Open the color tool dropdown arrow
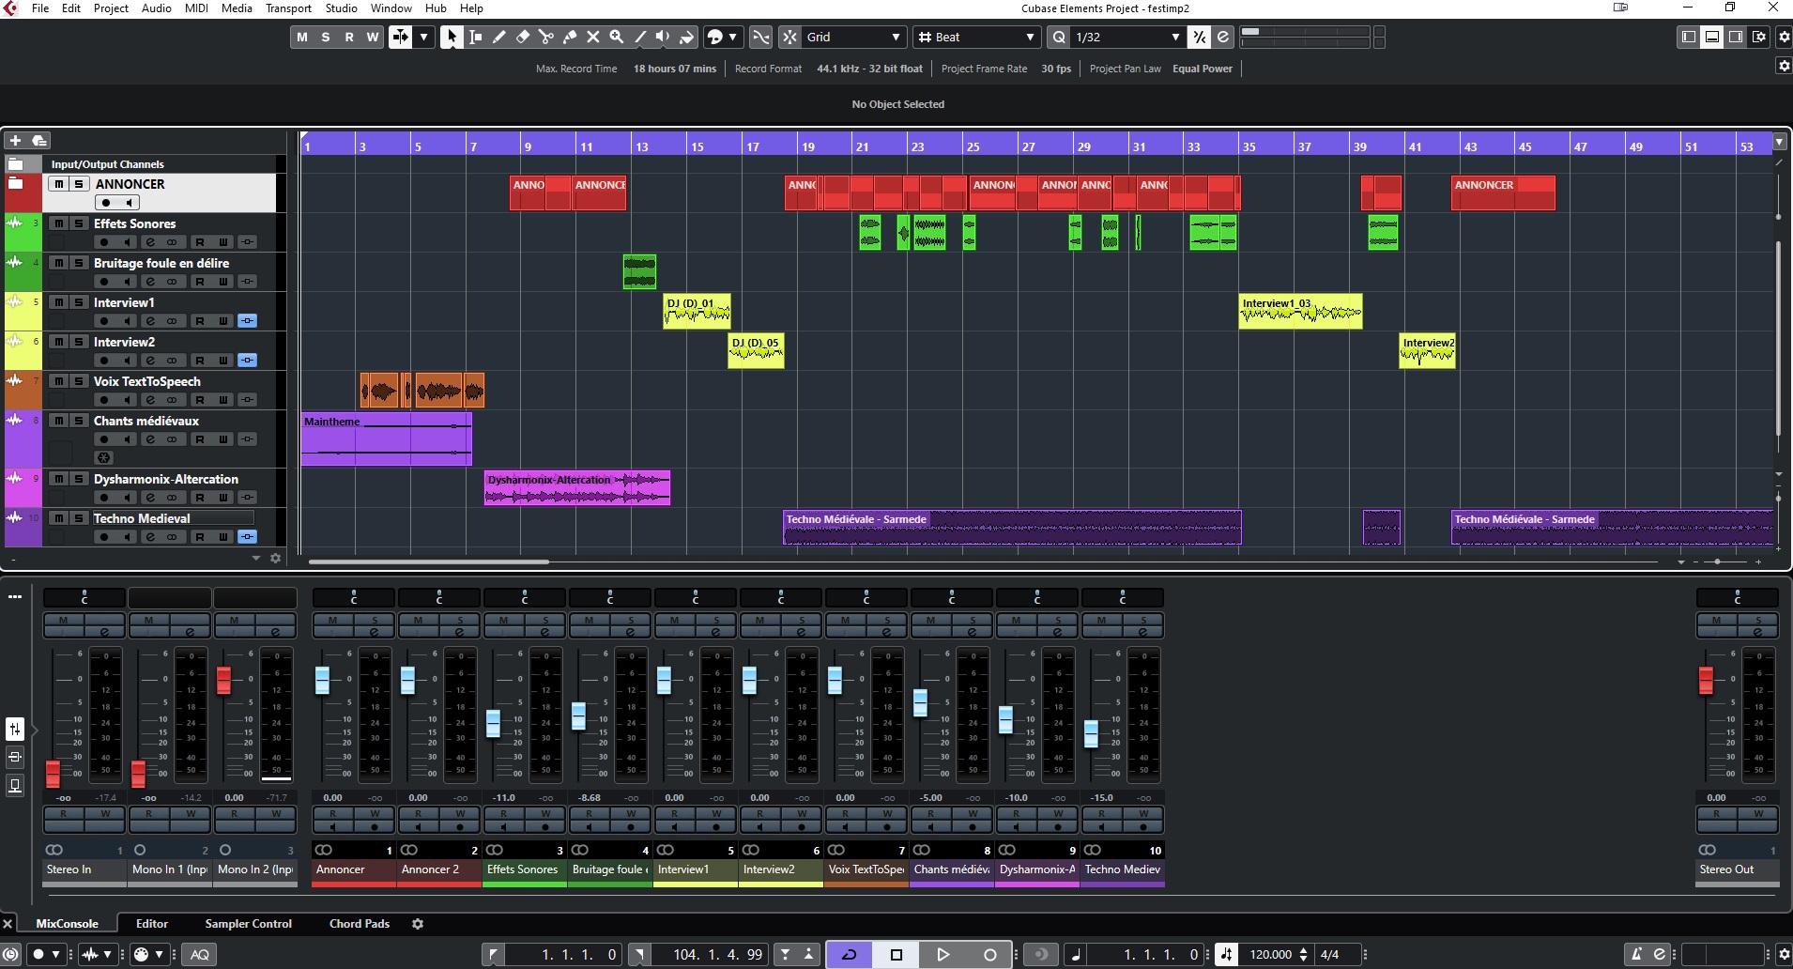The image size is (1793, 969). tap(732, 37)
